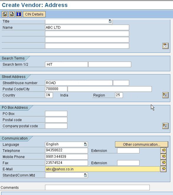Click the Region label

pos(99,95)
